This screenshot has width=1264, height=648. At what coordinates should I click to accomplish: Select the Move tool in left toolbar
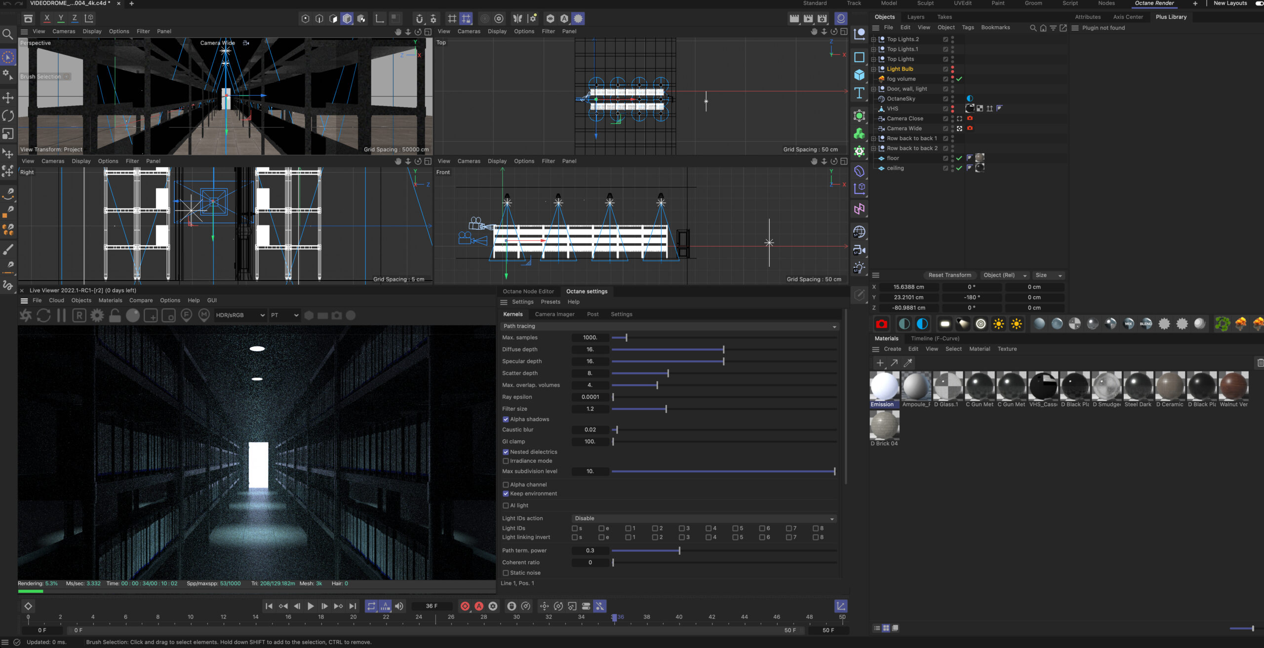pyautogui.click(x=8, y=97)
